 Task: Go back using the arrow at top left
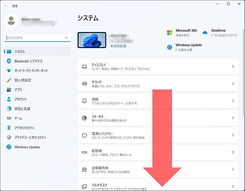click(6, 6)
